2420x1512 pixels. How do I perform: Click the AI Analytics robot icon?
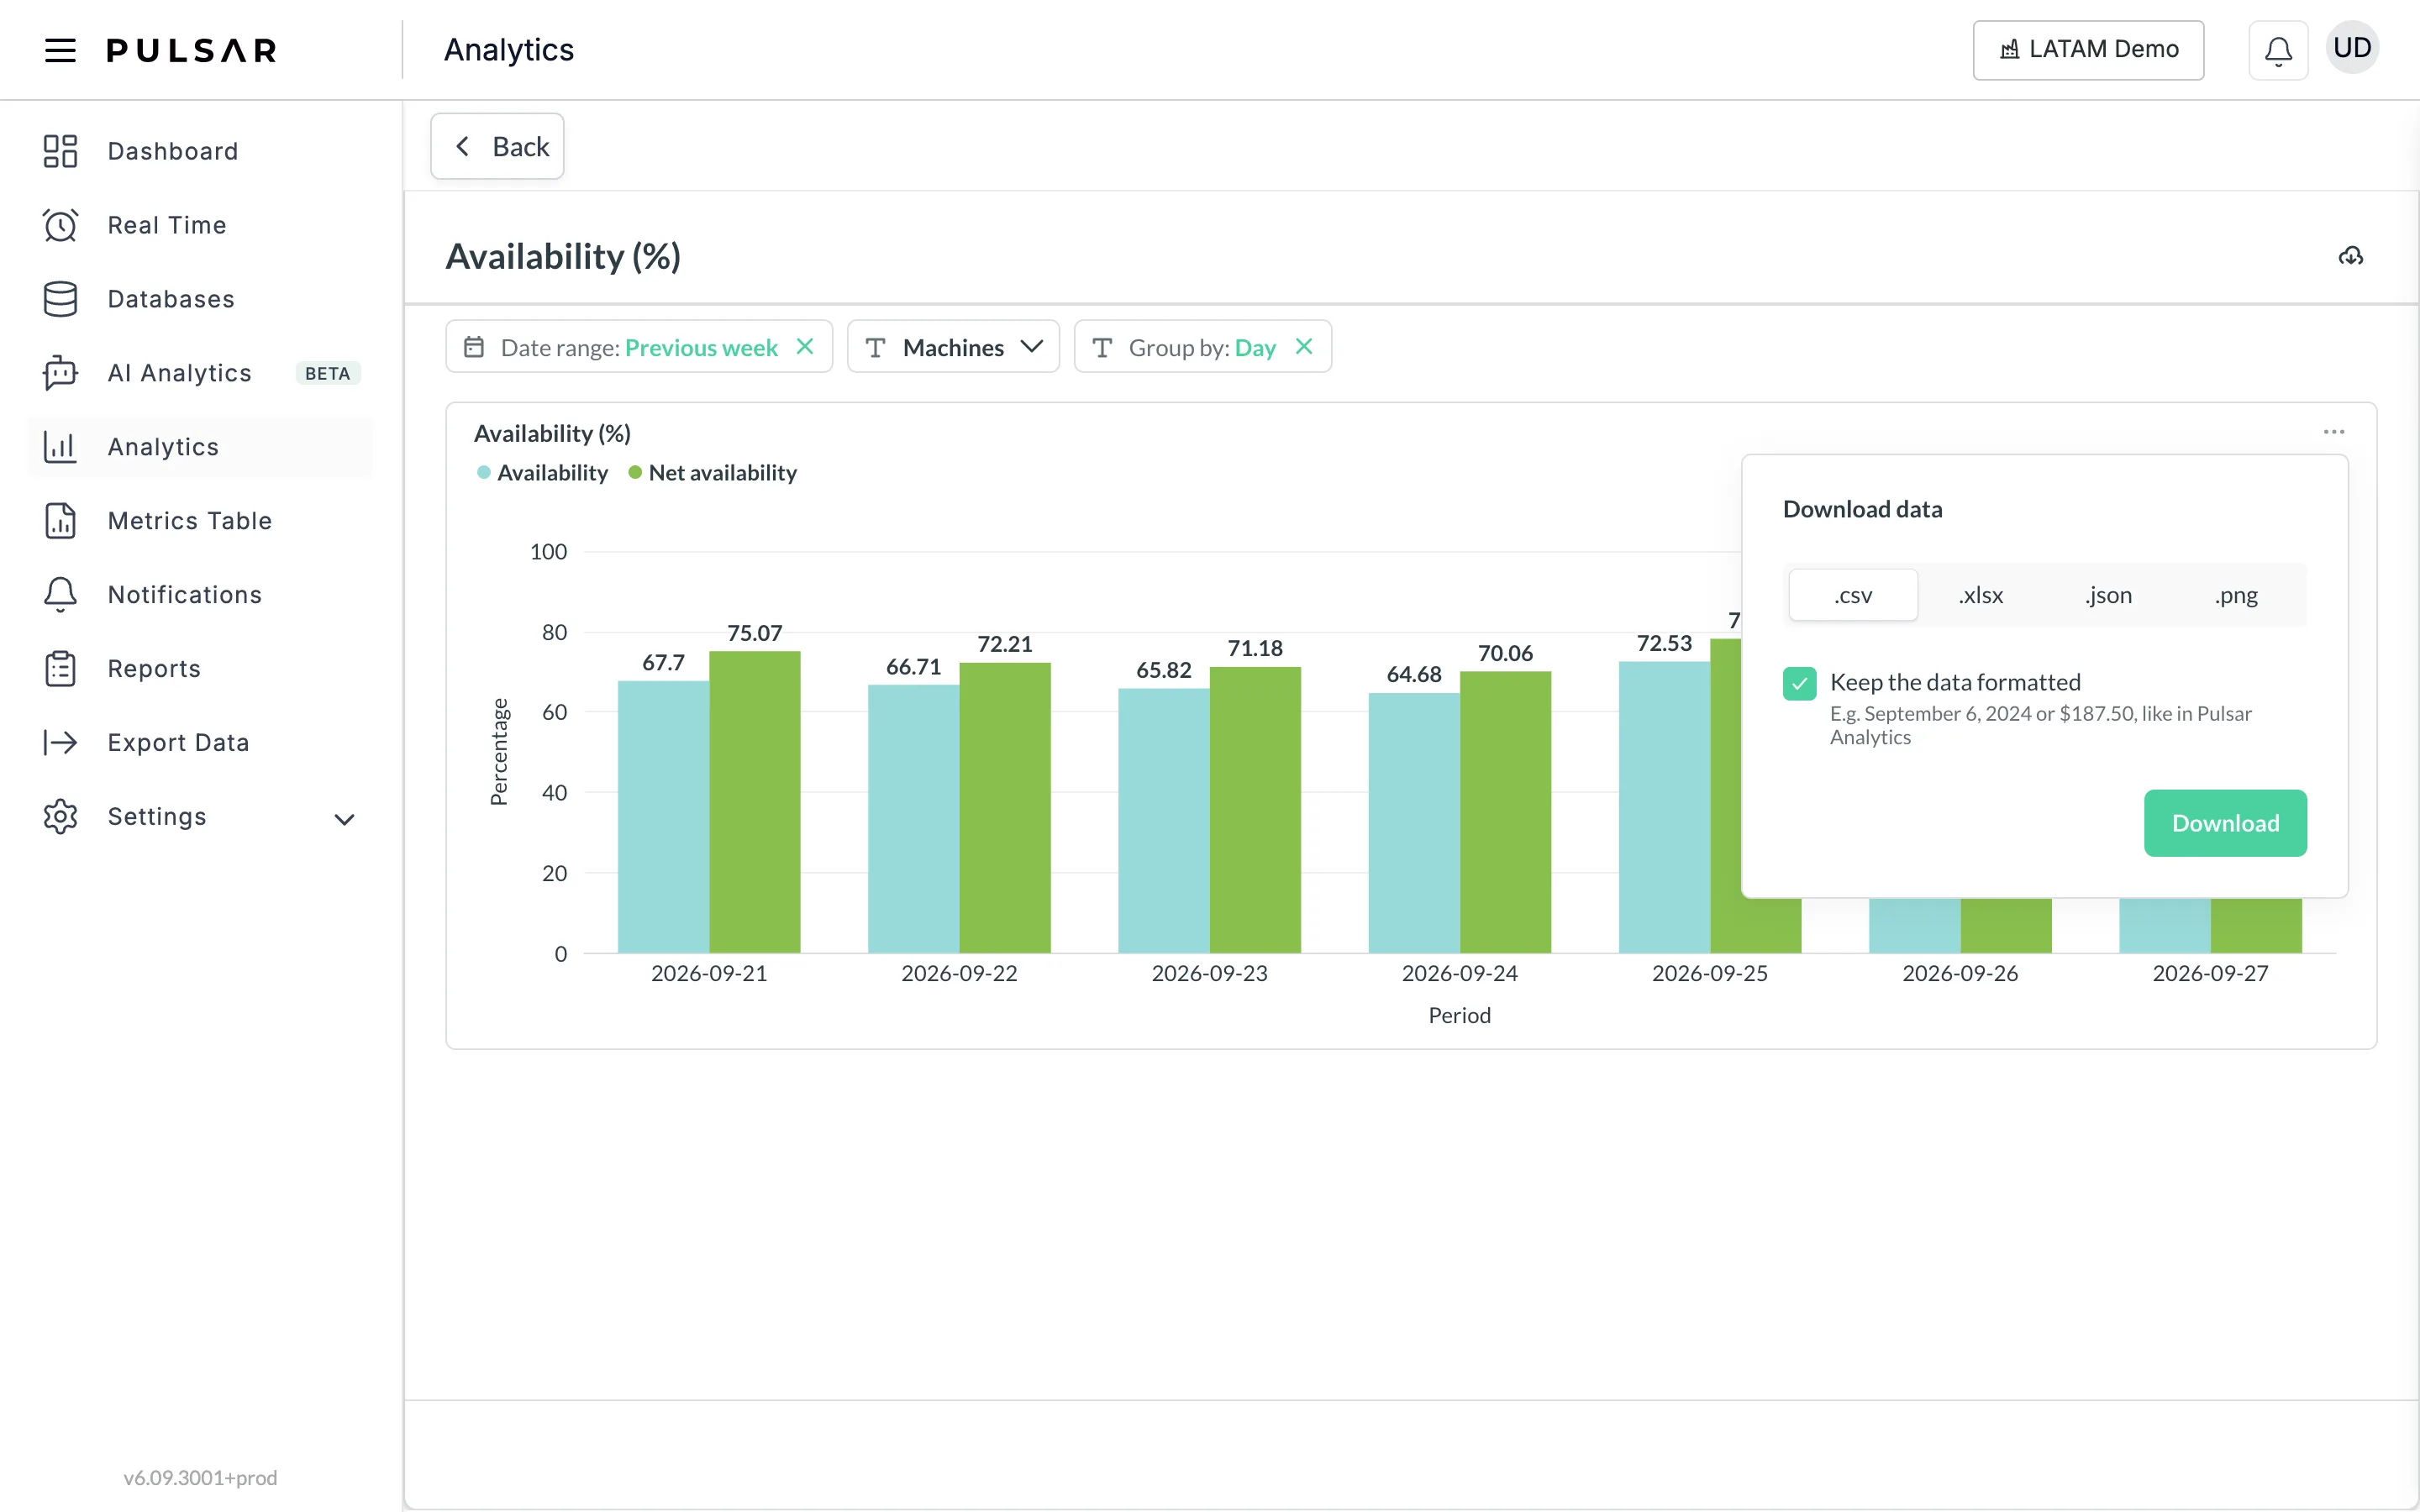(x=60, y=373)
